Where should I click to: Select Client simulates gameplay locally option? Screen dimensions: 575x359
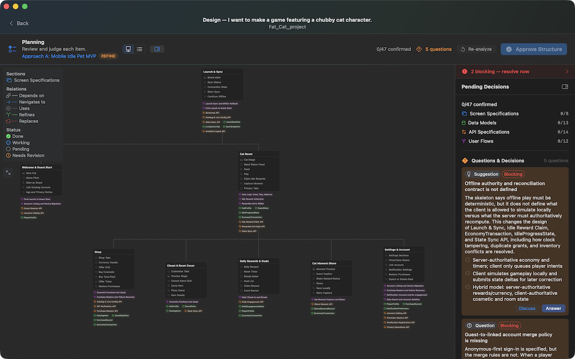coord(468,274)
